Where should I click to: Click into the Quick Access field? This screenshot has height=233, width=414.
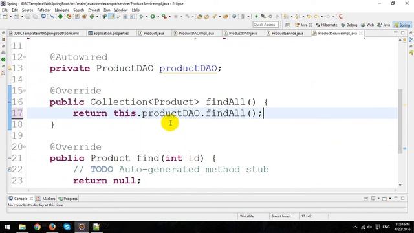265,25
